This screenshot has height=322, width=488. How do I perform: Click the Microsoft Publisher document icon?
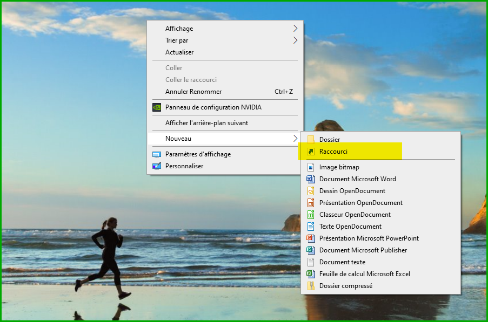(x=311, y=250)
